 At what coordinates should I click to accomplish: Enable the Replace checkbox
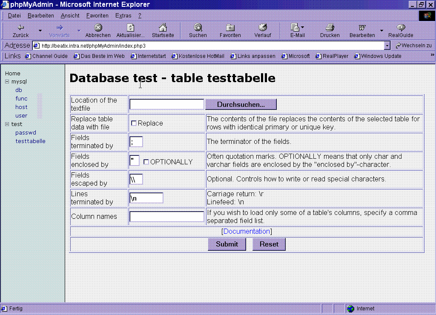pyautogui.click(x=134, y=123)
